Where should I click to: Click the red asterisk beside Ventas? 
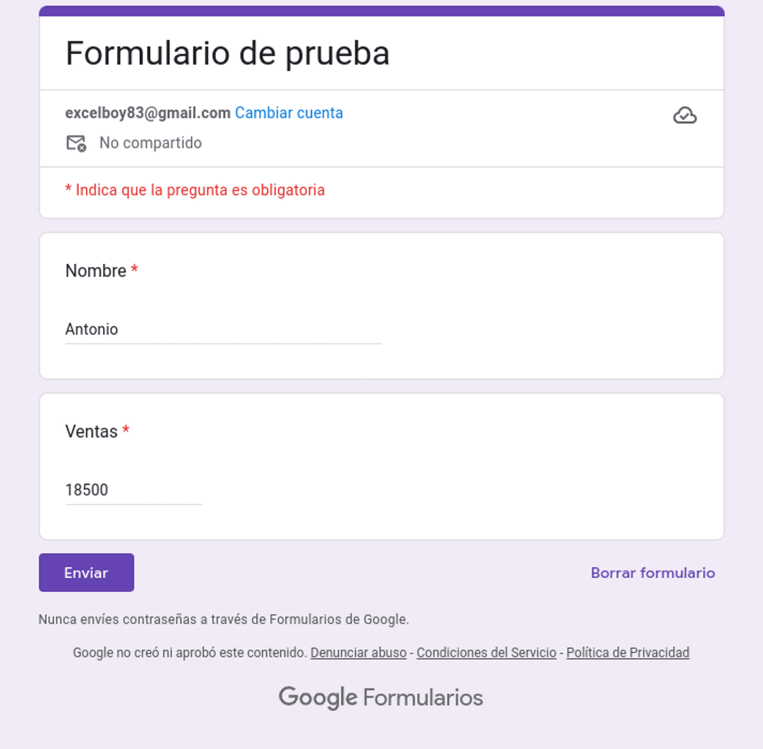point(126,430)
